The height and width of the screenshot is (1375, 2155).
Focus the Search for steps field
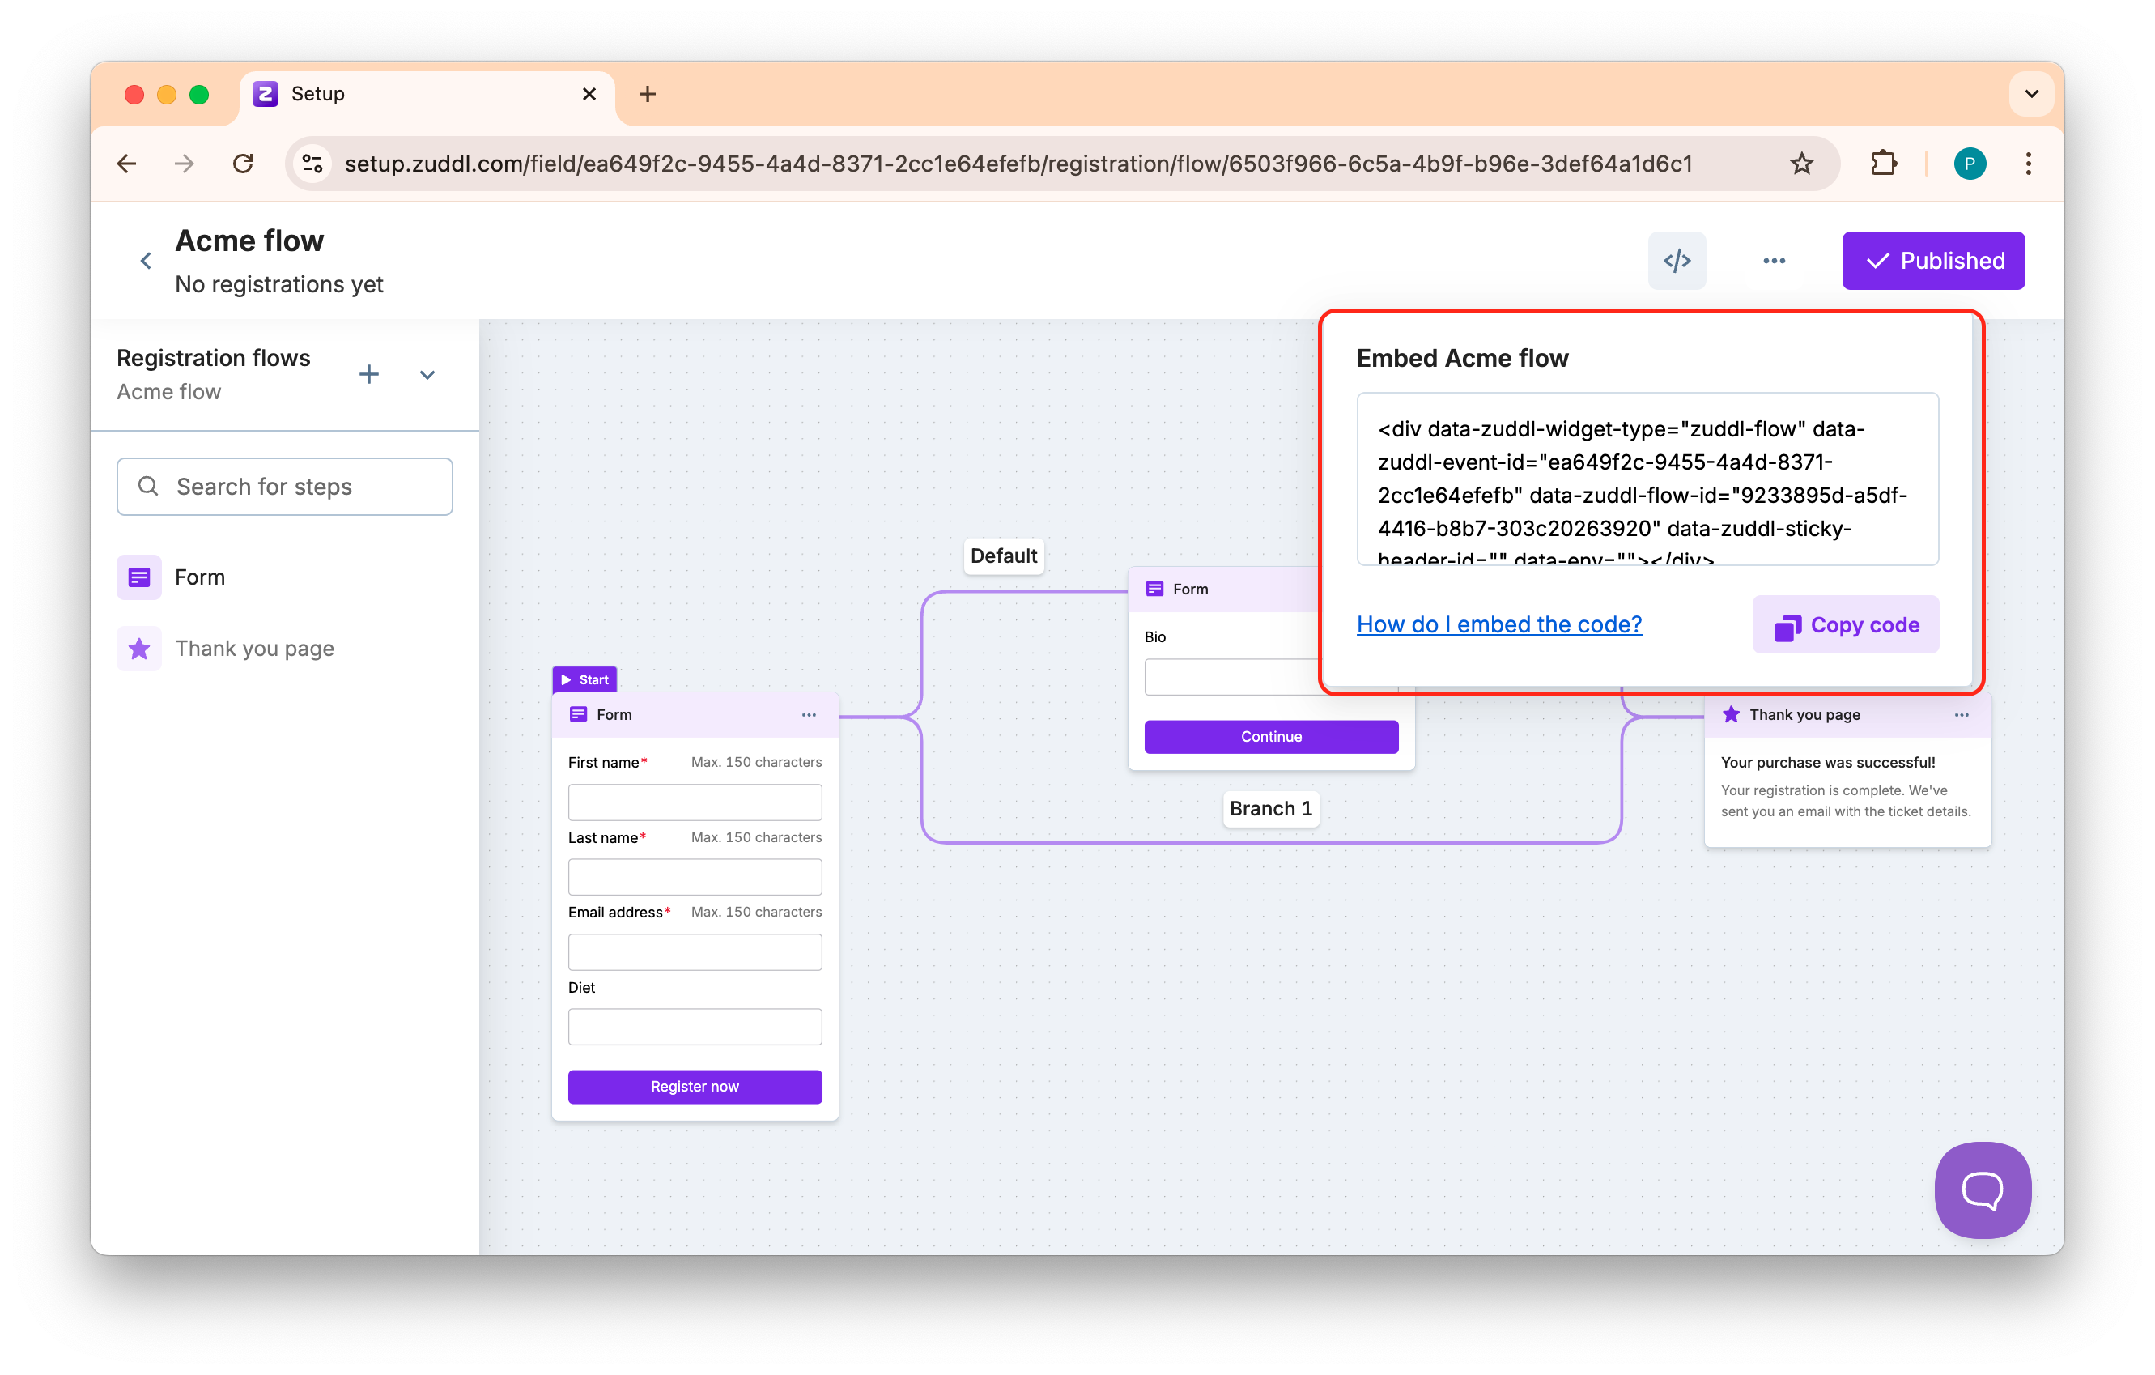point(285,486)
